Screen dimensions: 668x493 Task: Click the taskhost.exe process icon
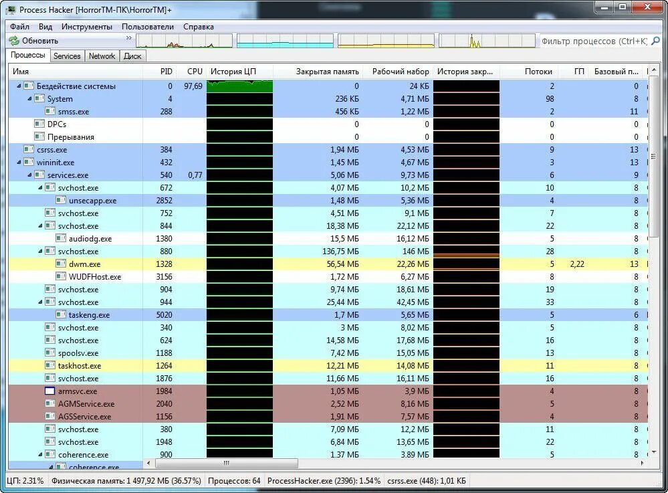[x=50, y=366]
